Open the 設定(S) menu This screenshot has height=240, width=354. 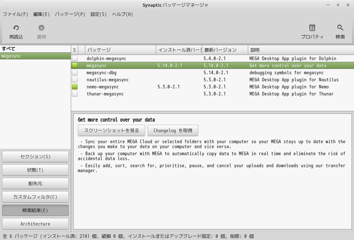(x=98, y=14)
